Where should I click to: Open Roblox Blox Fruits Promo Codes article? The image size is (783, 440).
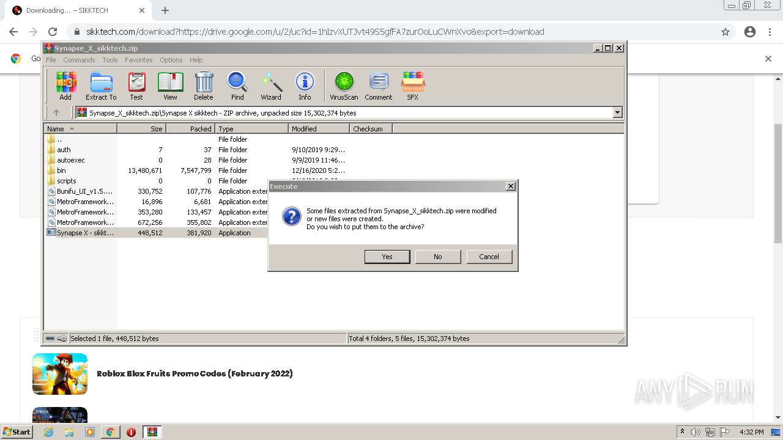pyautogui.click(x=195, y=373)
